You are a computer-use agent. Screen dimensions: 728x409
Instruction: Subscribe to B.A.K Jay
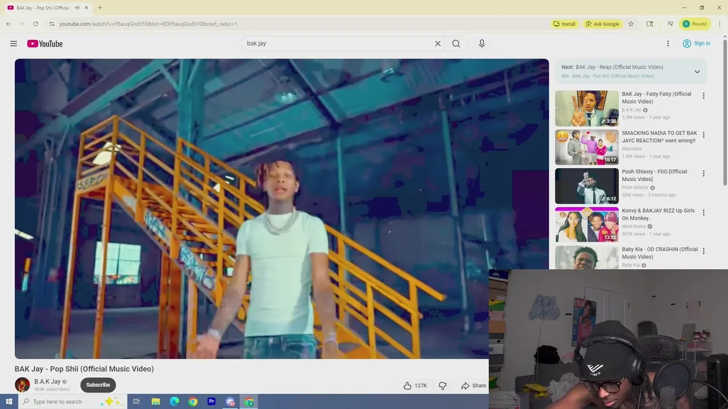(x=98, y=385)
